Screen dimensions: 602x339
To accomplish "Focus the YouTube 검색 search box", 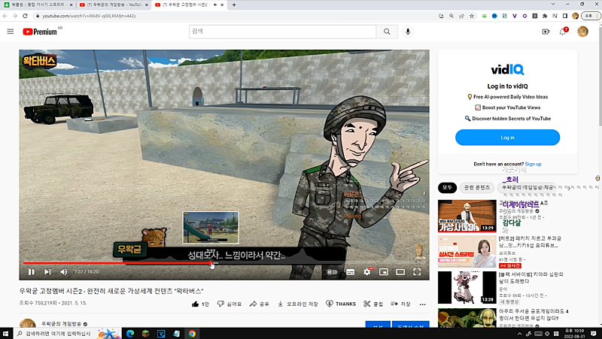I will click(283, 32).
